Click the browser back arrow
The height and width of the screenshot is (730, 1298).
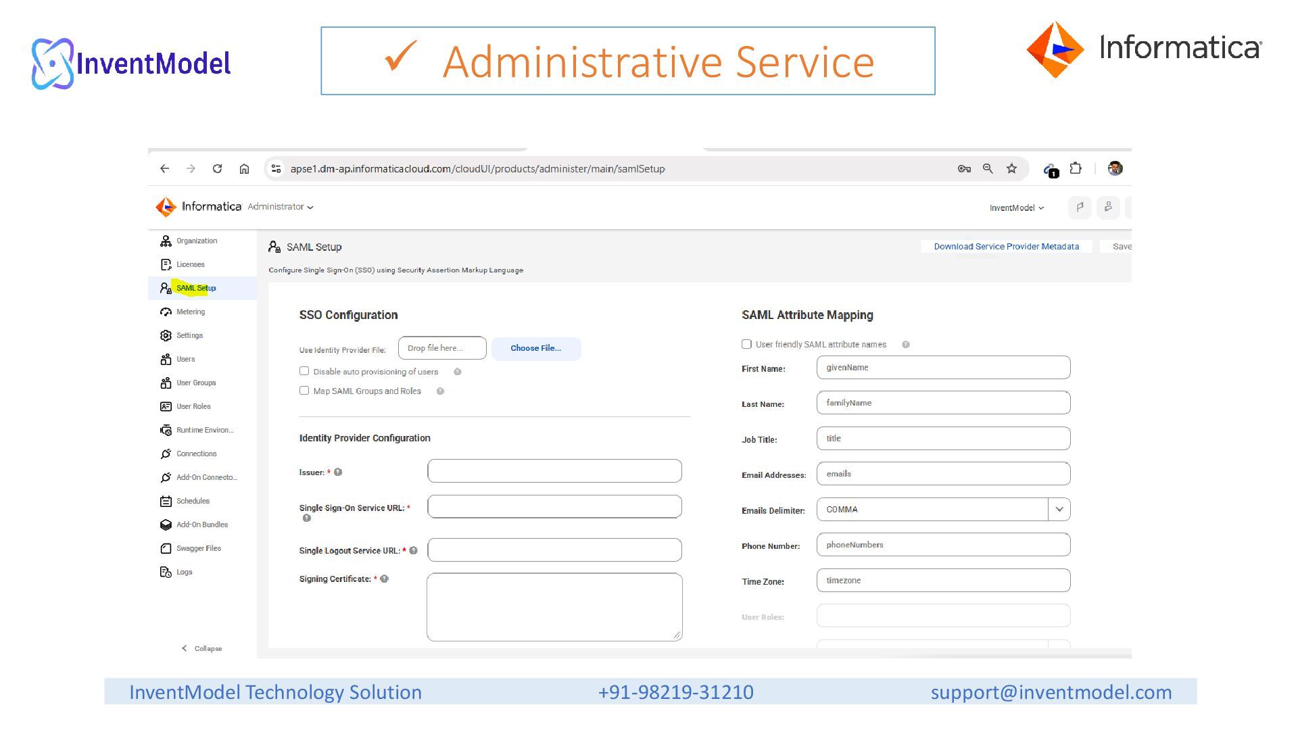[165, 169]
